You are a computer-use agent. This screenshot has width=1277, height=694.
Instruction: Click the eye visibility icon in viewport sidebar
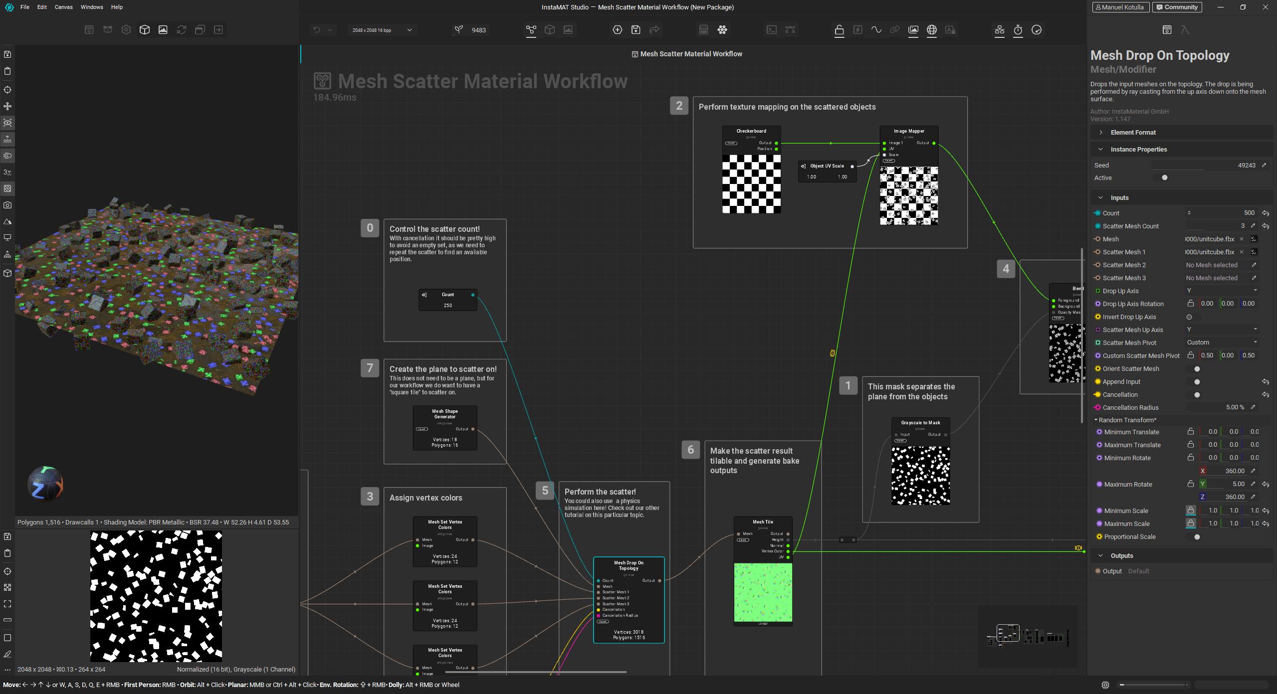[x=7, y=123]
